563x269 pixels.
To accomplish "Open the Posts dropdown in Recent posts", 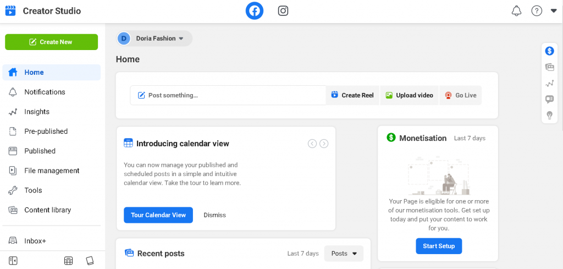I will pos(344,254).
